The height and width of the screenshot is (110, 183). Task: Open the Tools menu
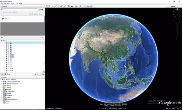pos(13,4)
